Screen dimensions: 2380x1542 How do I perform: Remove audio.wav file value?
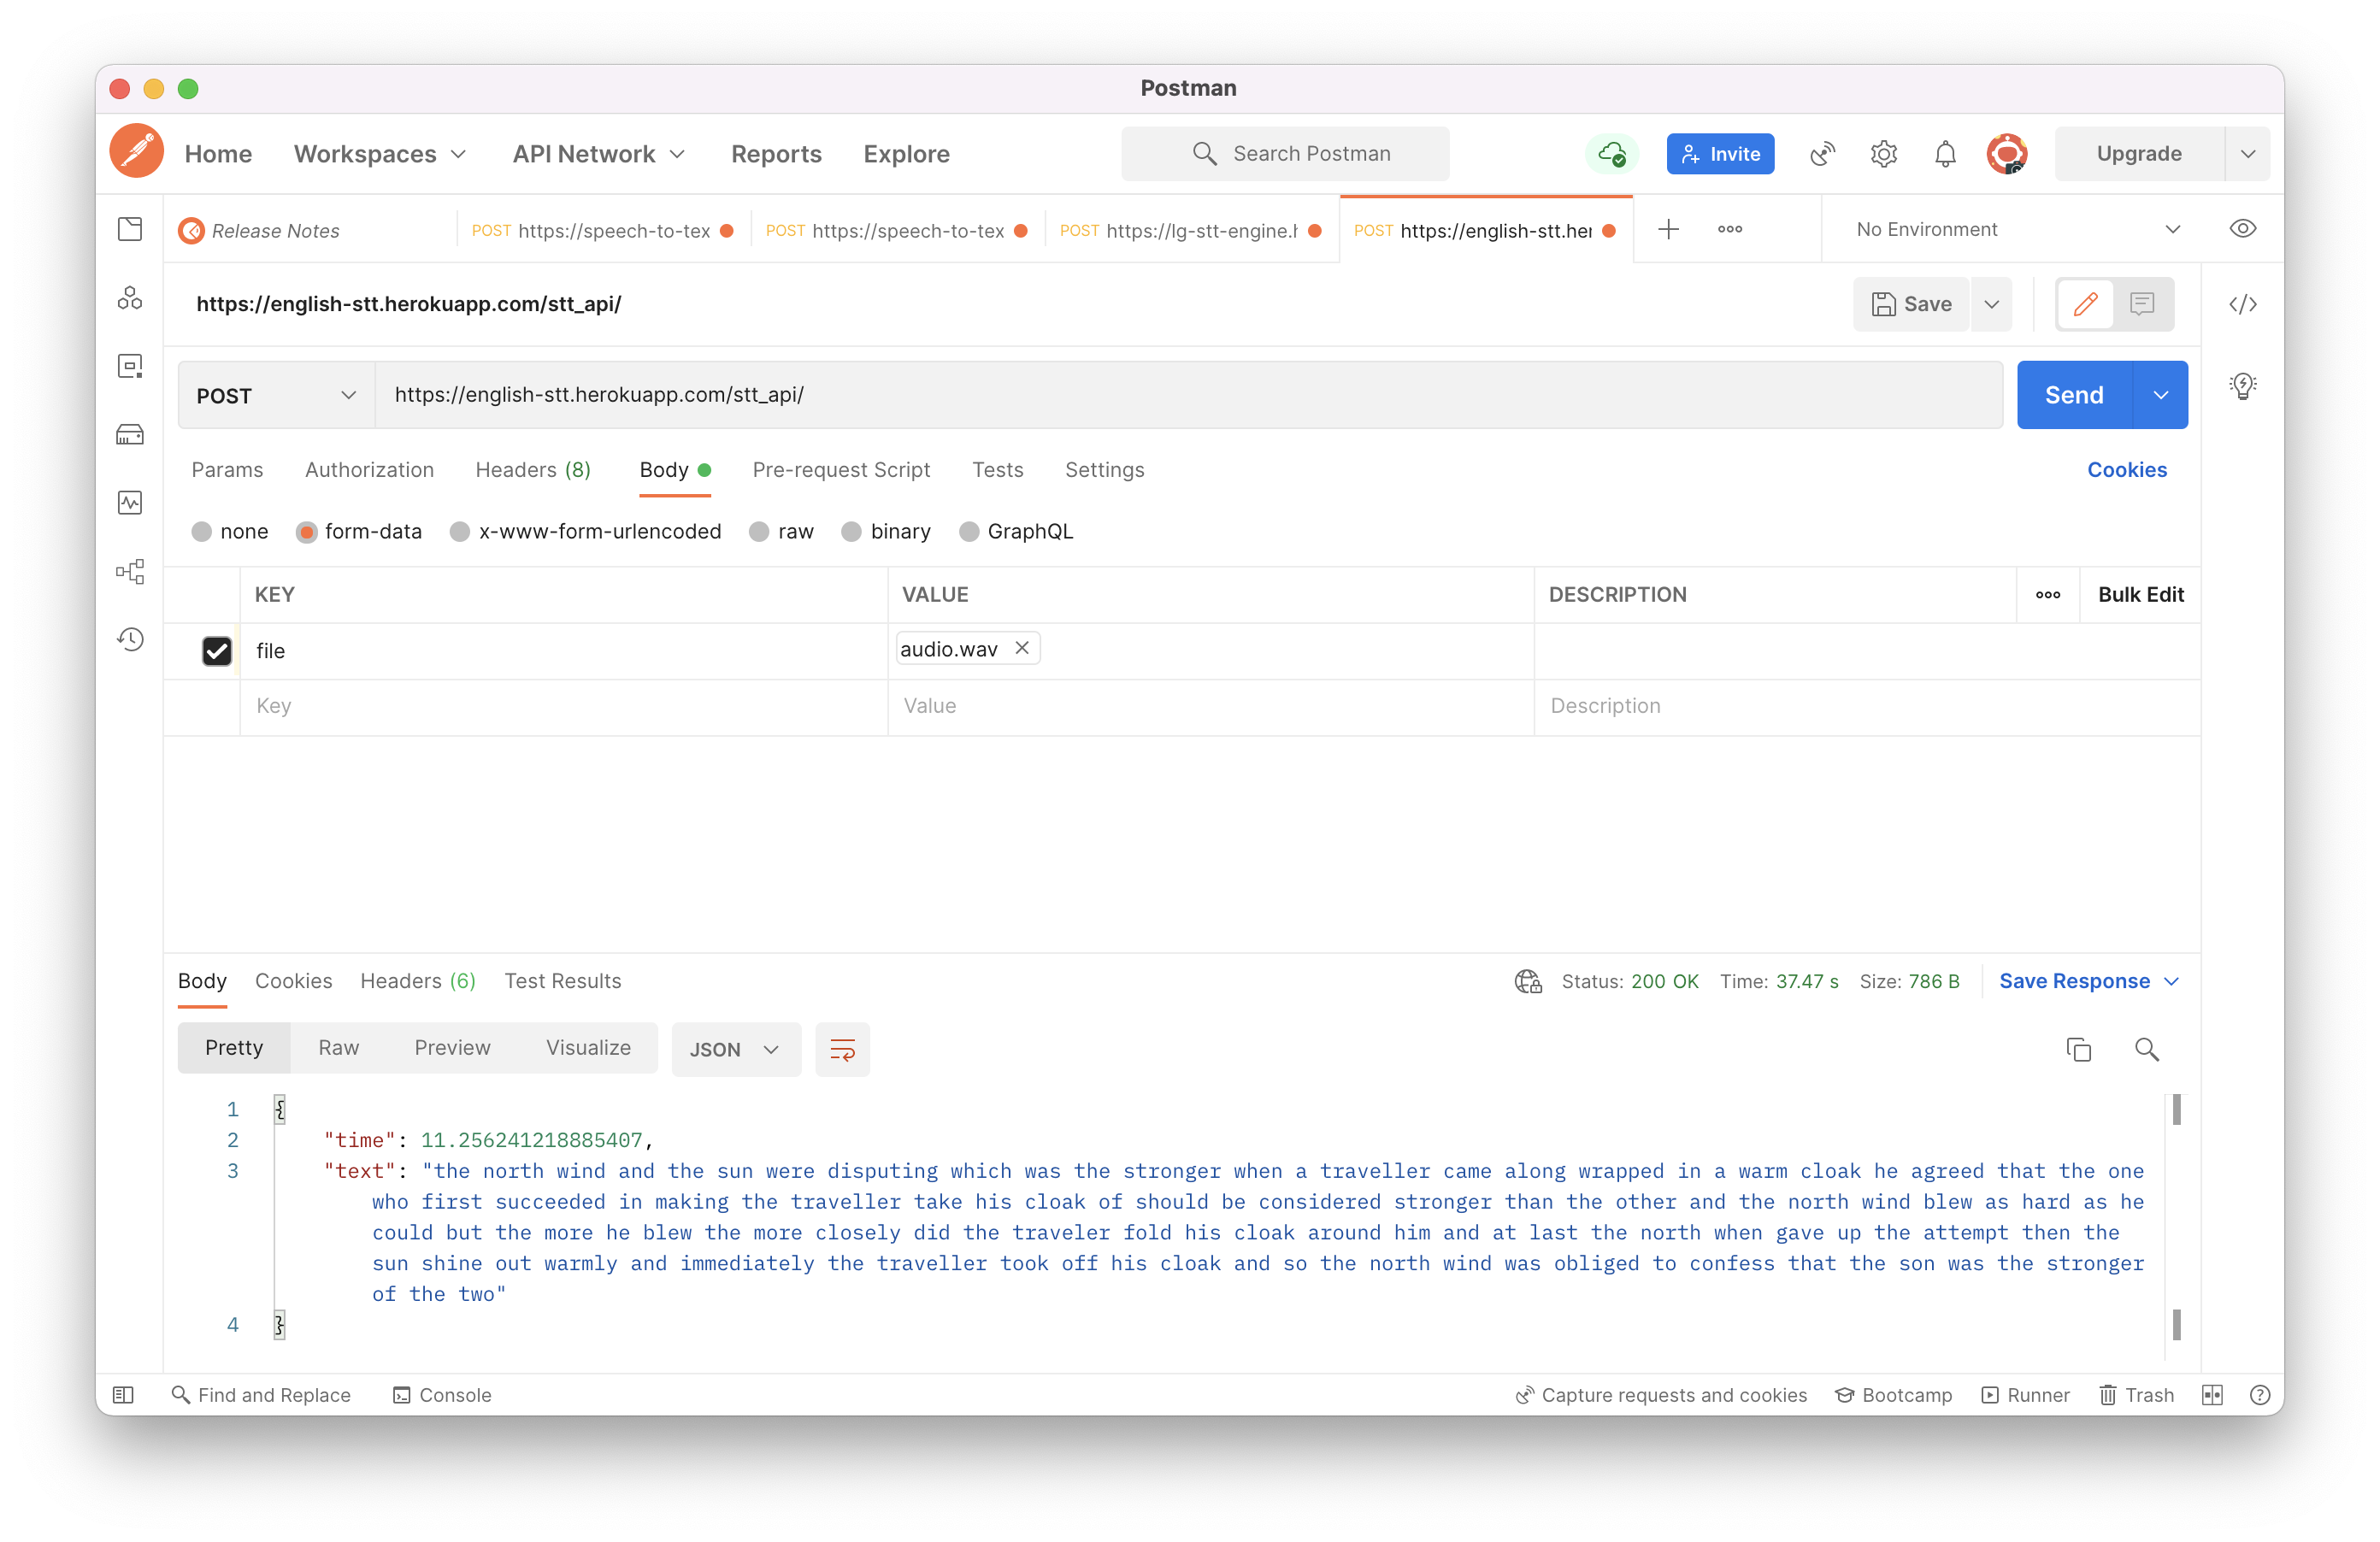pos(1022,648)
